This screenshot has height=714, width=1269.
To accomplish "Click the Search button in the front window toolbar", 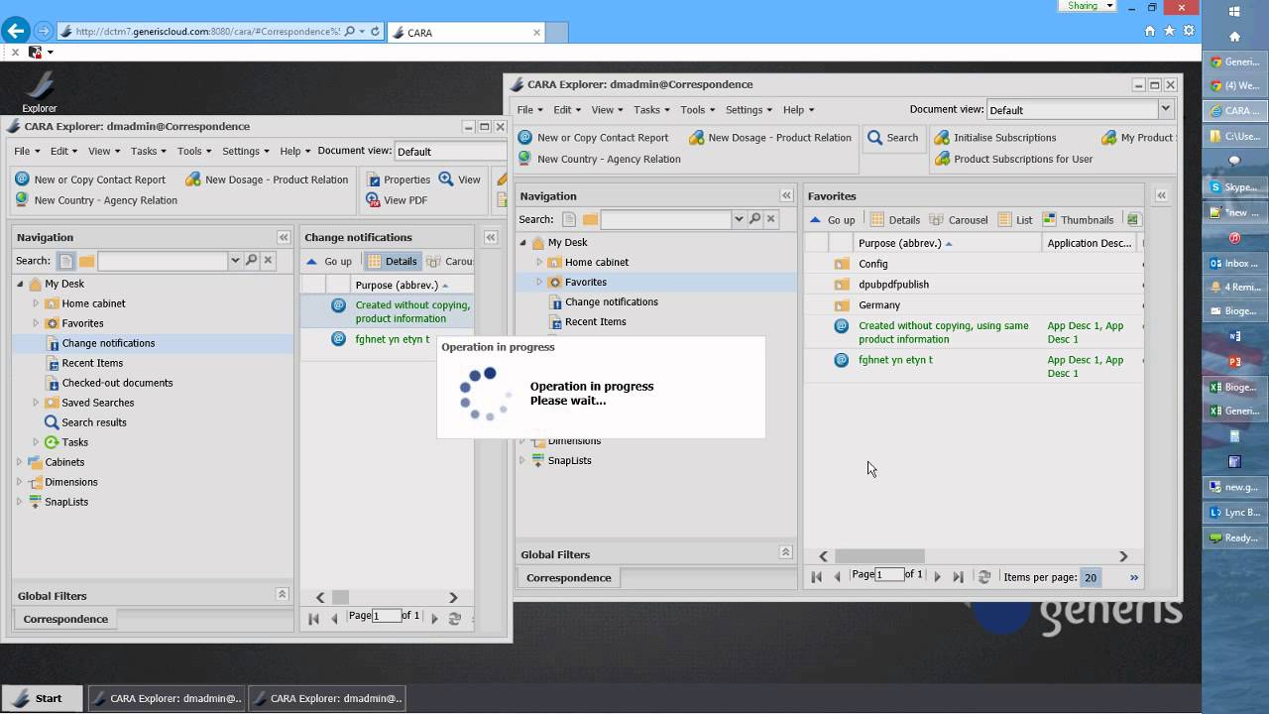I will tap(893, 138).
